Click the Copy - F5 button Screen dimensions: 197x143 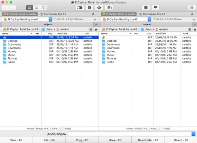coord(82,140)
